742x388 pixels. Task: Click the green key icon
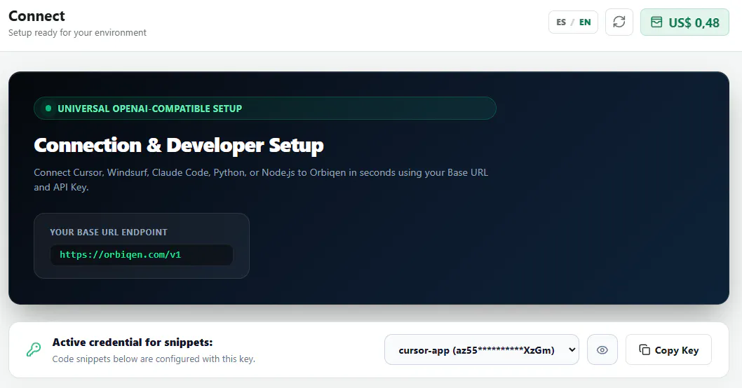point(34,349)
